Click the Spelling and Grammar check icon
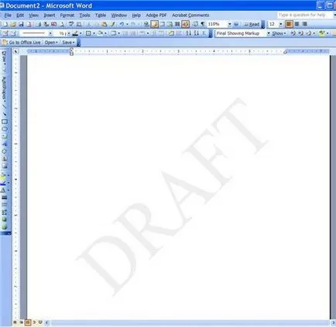The height and width of the screenshot is (327, 336). (x=70, y=24)
